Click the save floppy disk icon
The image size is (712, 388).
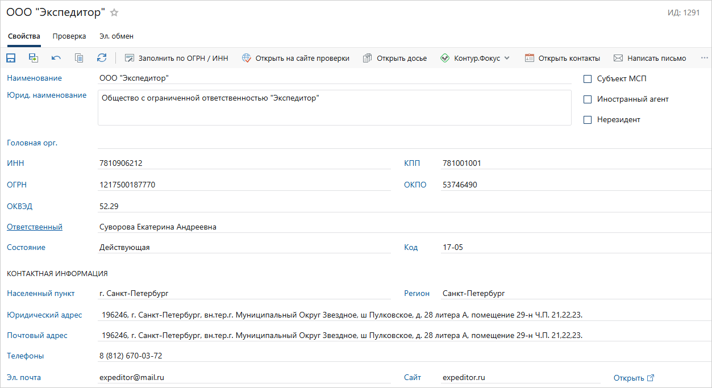click(11, 58)
